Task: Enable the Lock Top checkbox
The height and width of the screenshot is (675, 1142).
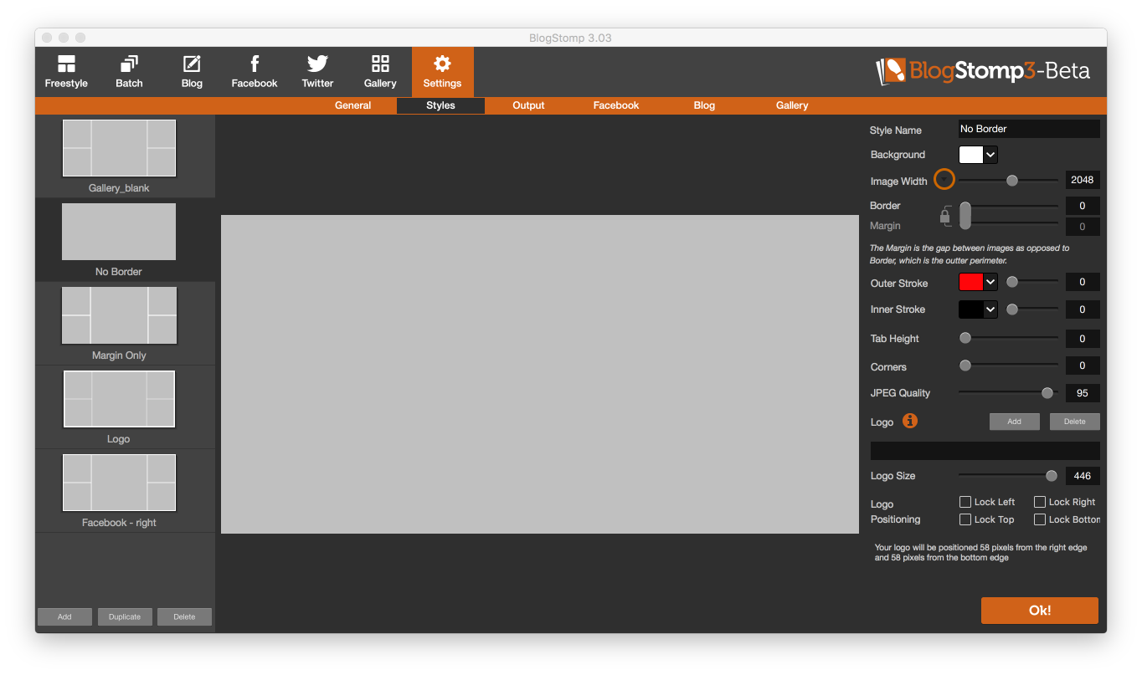Action: [x=965, y=519]
